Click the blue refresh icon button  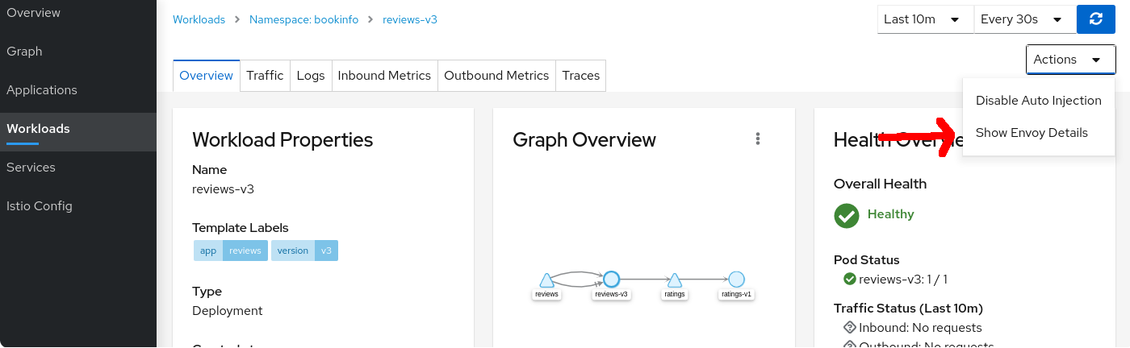coord(1095,19)
